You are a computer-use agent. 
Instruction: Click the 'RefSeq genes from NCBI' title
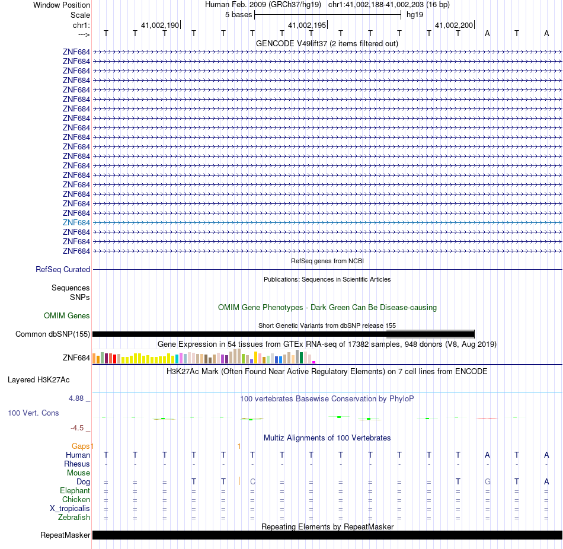tap(327, 261)
